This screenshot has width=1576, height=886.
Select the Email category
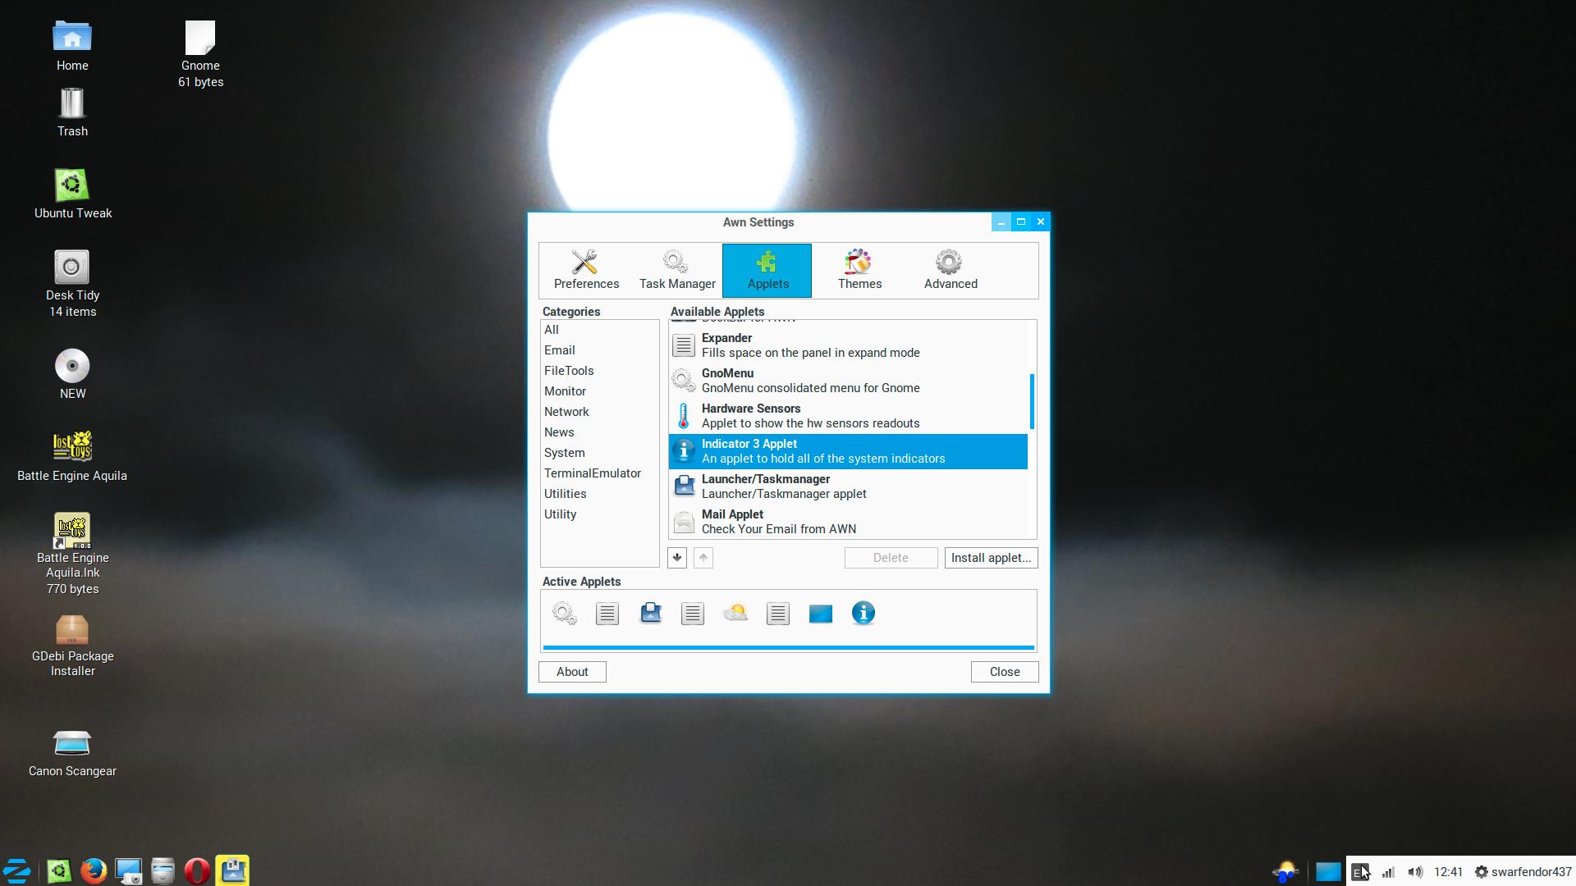point(599,350)
